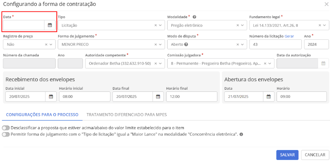Viewport: 330px width, 162px height.
Task: Open calendar for Data inicial field
Action: 51,97
